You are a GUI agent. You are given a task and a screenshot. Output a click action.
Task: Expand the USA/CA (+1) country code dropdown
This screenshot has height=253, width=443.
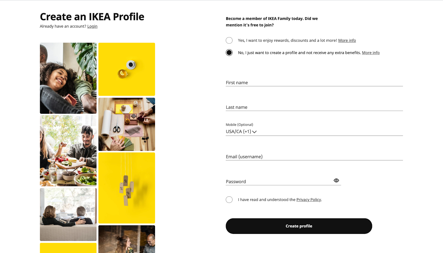[x=241, y=132]
